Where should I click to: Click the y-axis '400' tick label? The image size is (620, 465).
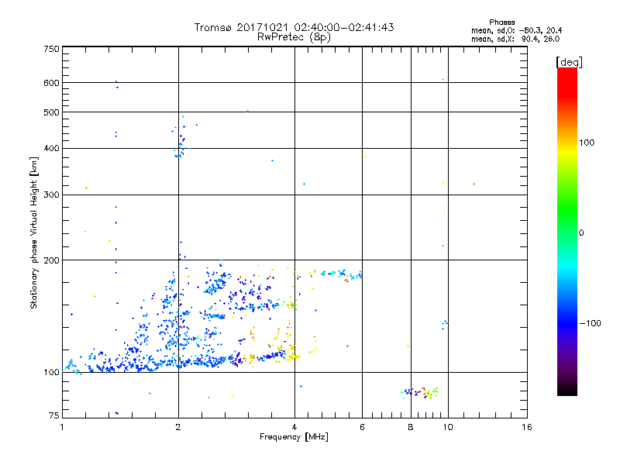[51, 149]
